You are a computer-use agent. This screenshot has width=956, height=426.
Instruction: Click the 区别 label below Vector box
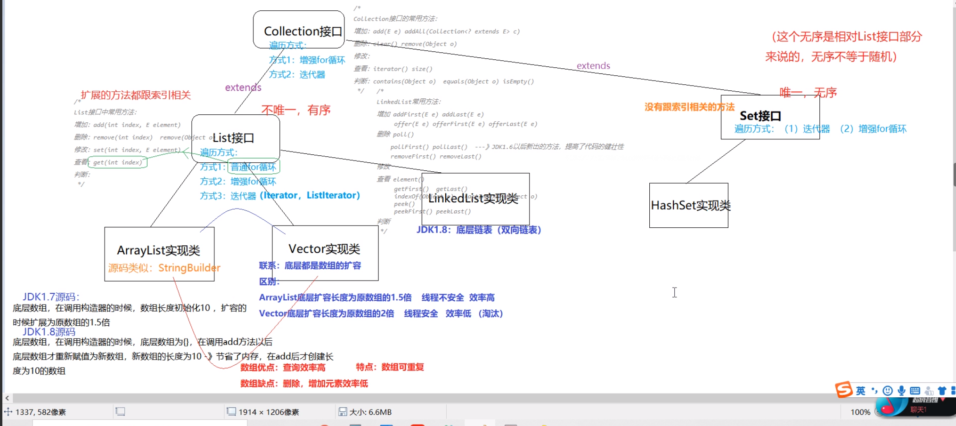click(x=269, y=281)
